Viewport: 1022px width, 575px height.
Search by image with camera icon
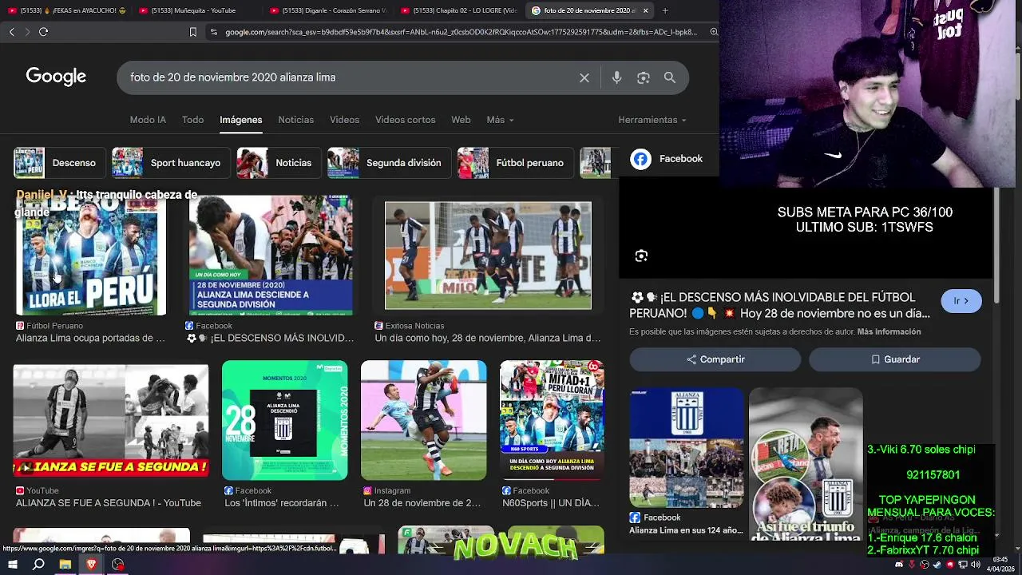pyautogui.click(x=644, y=77)
